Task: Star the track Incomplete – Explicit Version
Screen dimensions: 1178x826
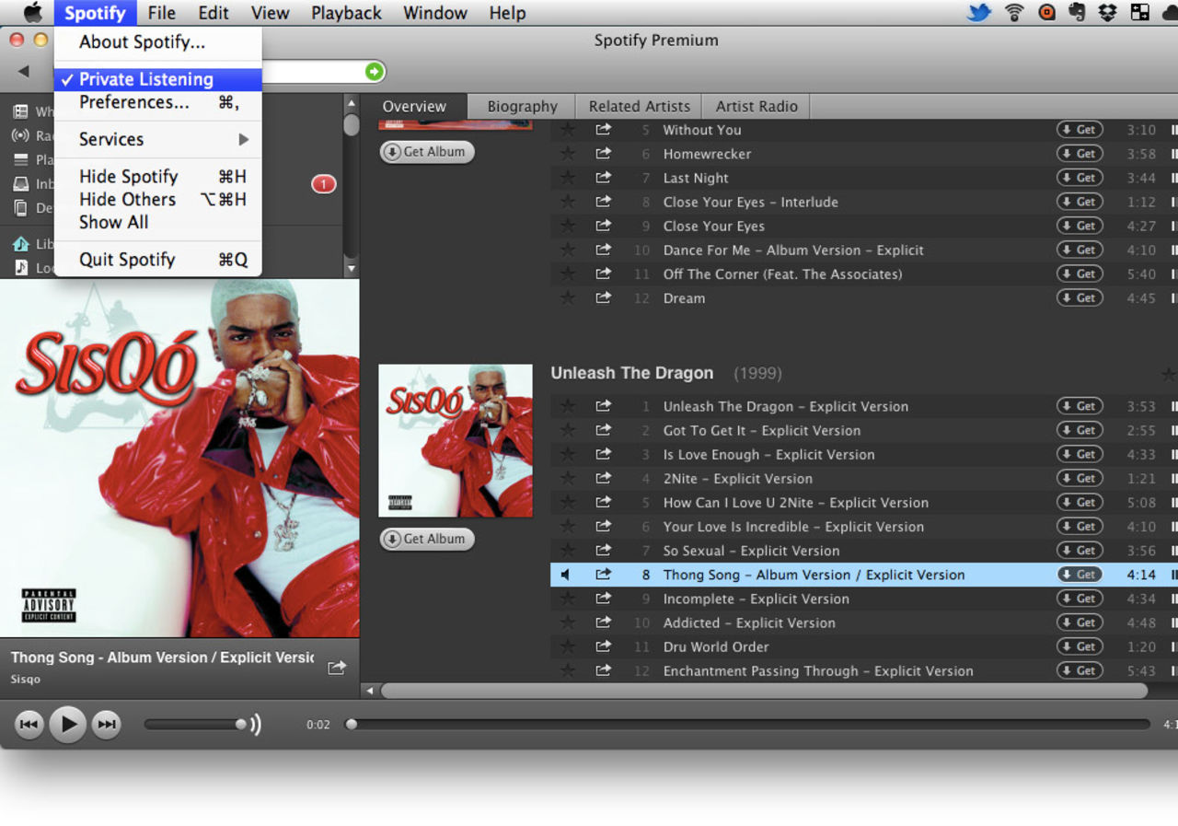Action: pos(568,599)
